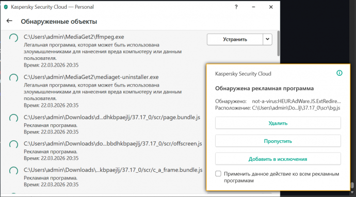The image size is (356, 197).
Task: Click the Обнаруженные объекты page heading
Action: [59, 22]
